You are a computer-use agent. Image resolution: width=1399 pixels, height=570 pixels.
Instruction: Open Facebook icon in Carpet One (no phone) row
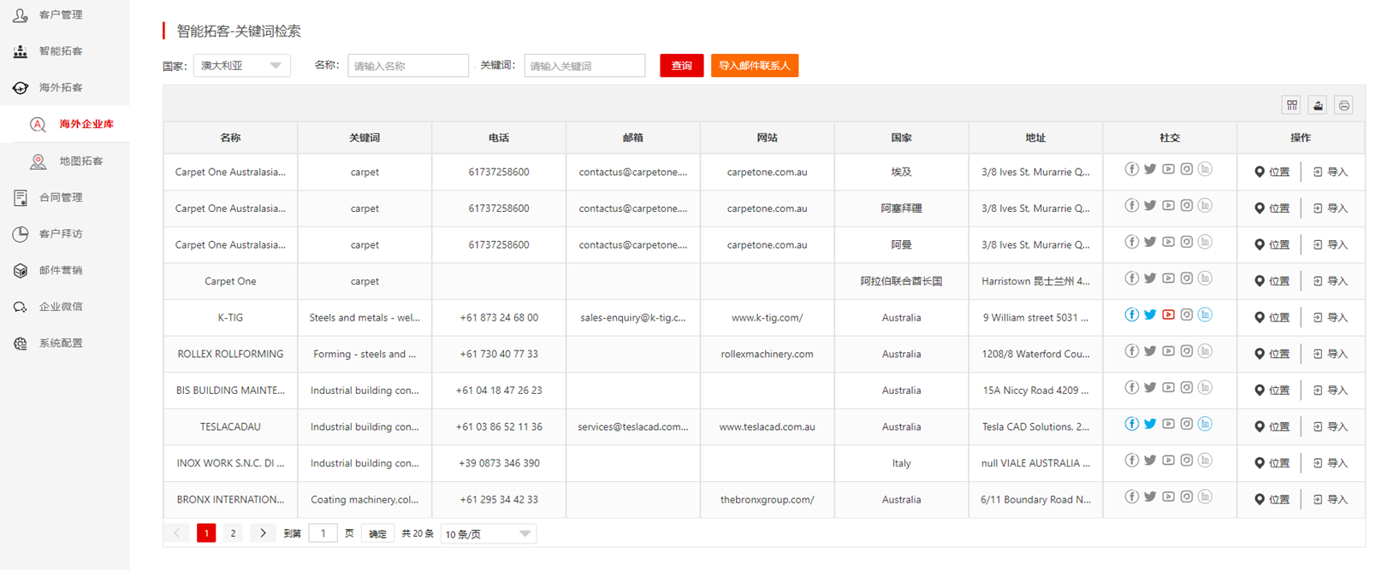(x=1131, y=279)
